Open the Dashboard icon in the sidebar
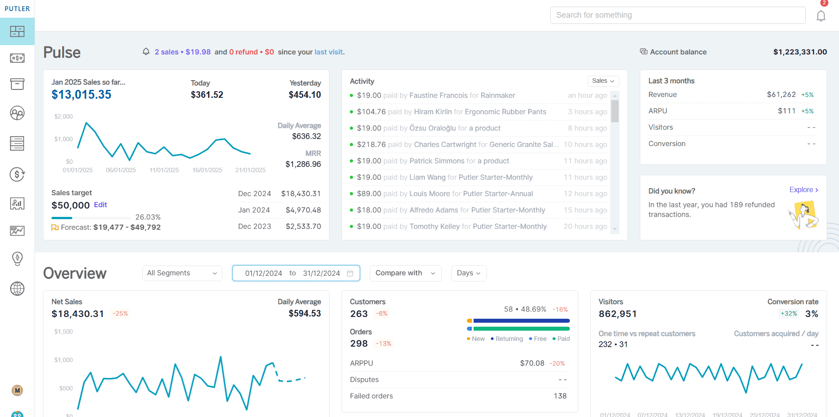The width and height of the screenshot is (839, 417). pyautogui.click(x=17, y=31)
